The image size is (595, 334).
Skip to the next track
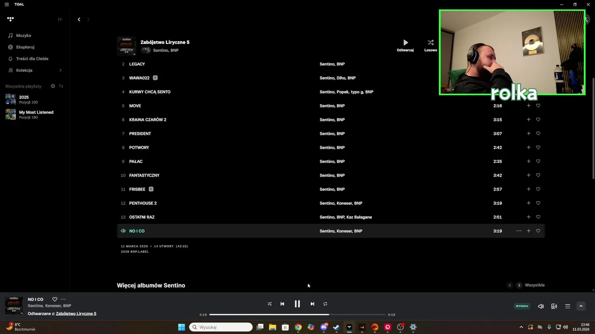point(312,304)
